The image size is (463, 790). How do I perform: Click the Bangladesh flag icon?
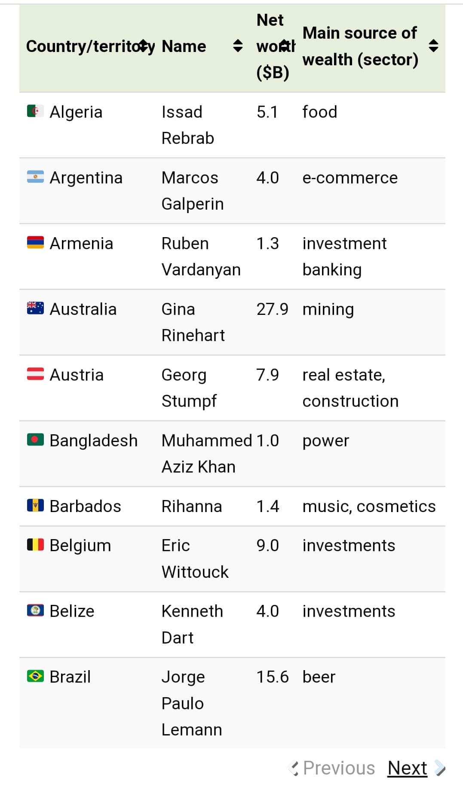(x=35, y=440)
